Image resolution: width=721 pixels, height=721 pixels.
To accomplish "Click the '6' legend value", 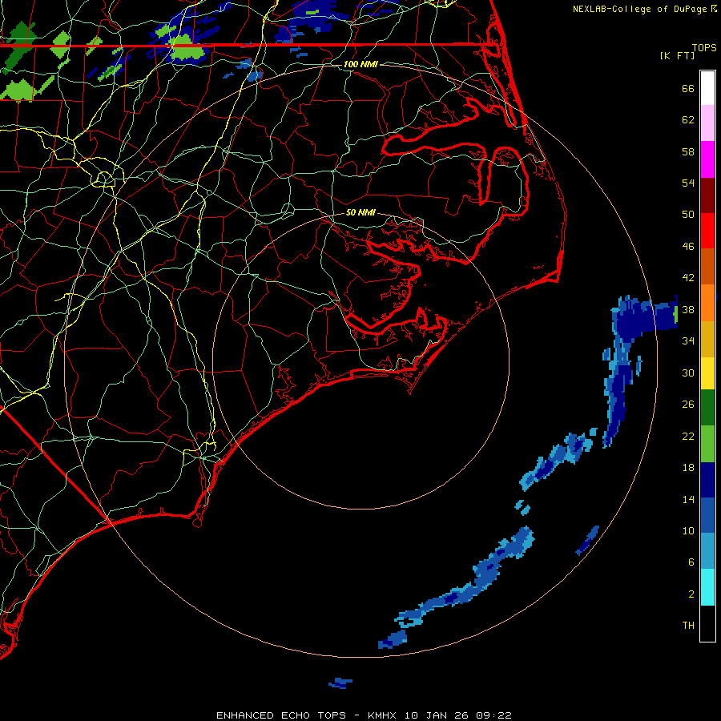I will point(691,562).
